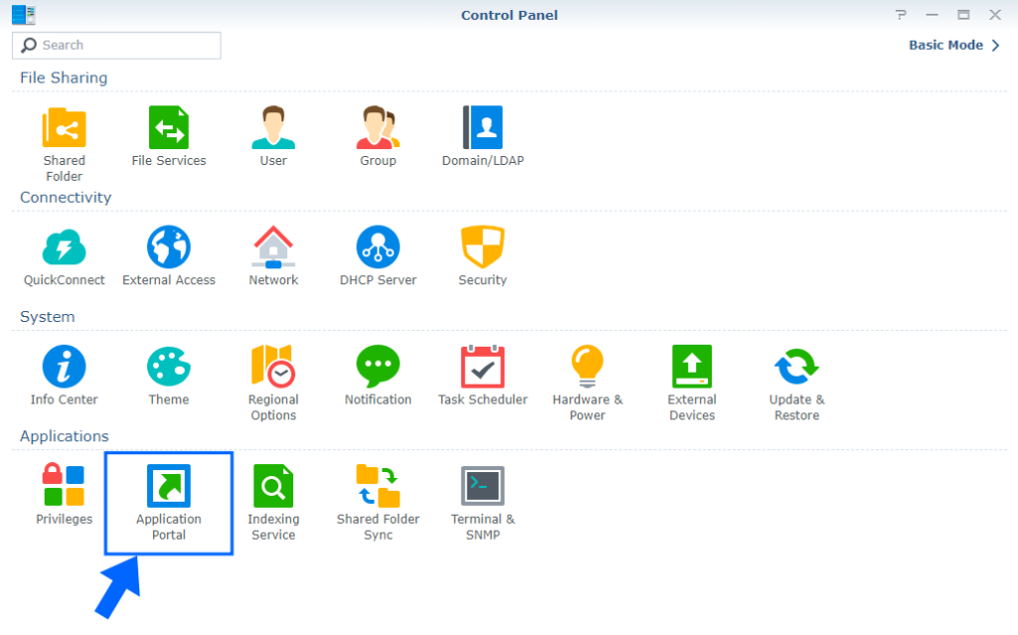Open the User management icon
This screenshot has height=635, width=1018.
(x=273, y=129)
